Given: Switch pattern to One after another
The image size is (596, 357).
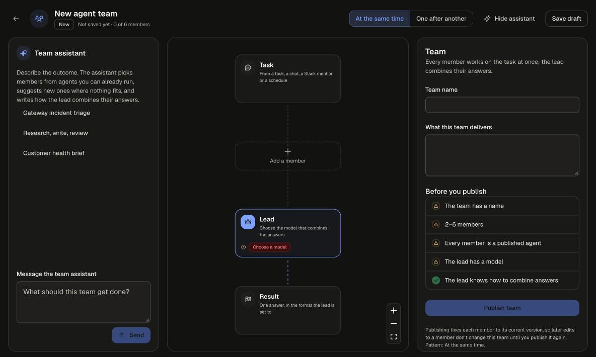Looking at the screenshot, I should (x=441, y=19).
